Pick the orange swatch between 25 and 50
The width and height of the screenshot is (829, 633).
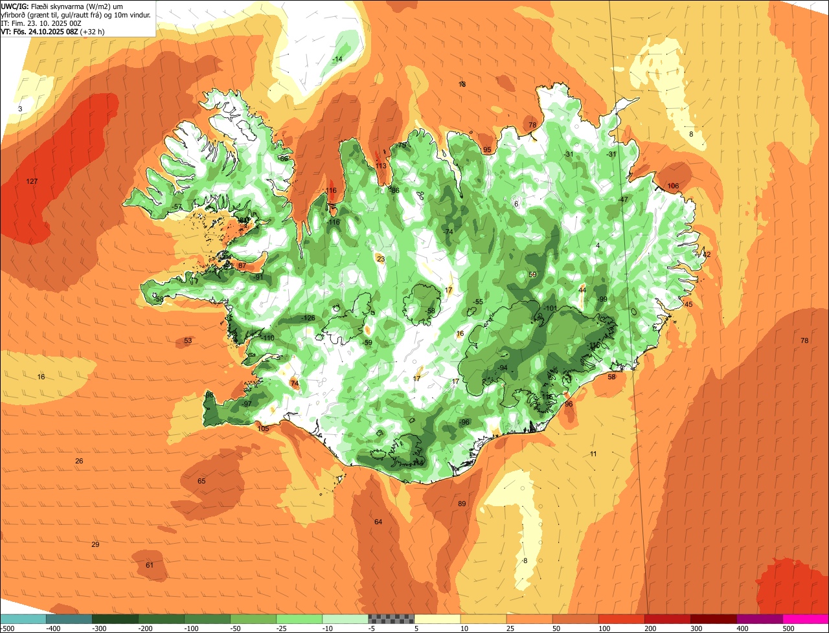(528, 619)
